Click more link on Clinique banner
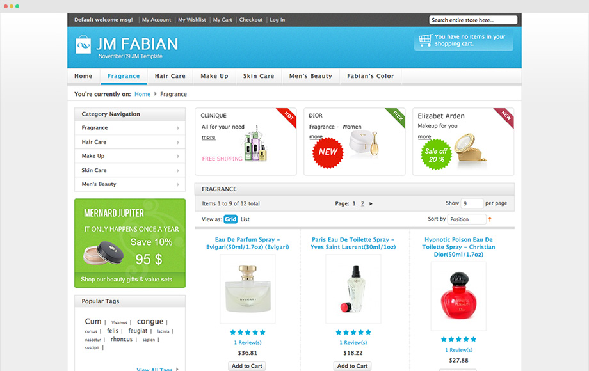The height and width of the screenshot is (371, 589). point(209,138)
